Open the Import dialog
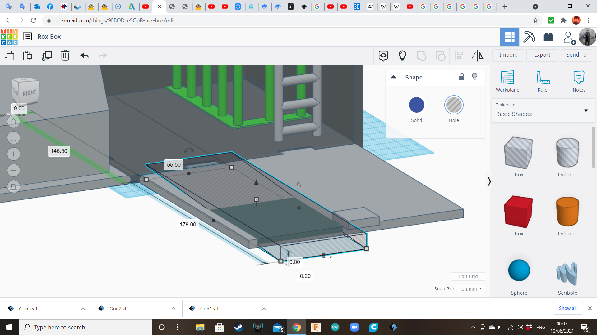 pyautogui.click(x=508, y=55)
